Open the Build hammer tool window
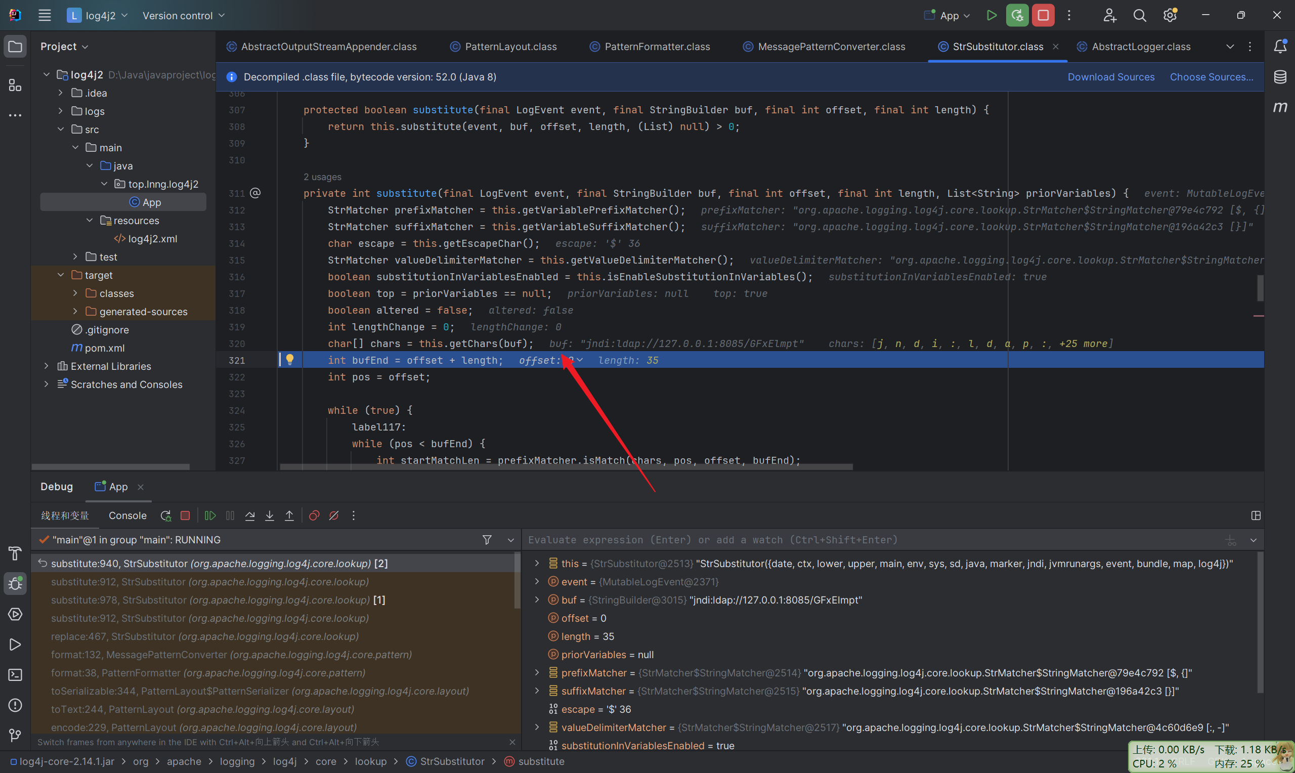Screen dimensions: 1295x773 [15, 553]
